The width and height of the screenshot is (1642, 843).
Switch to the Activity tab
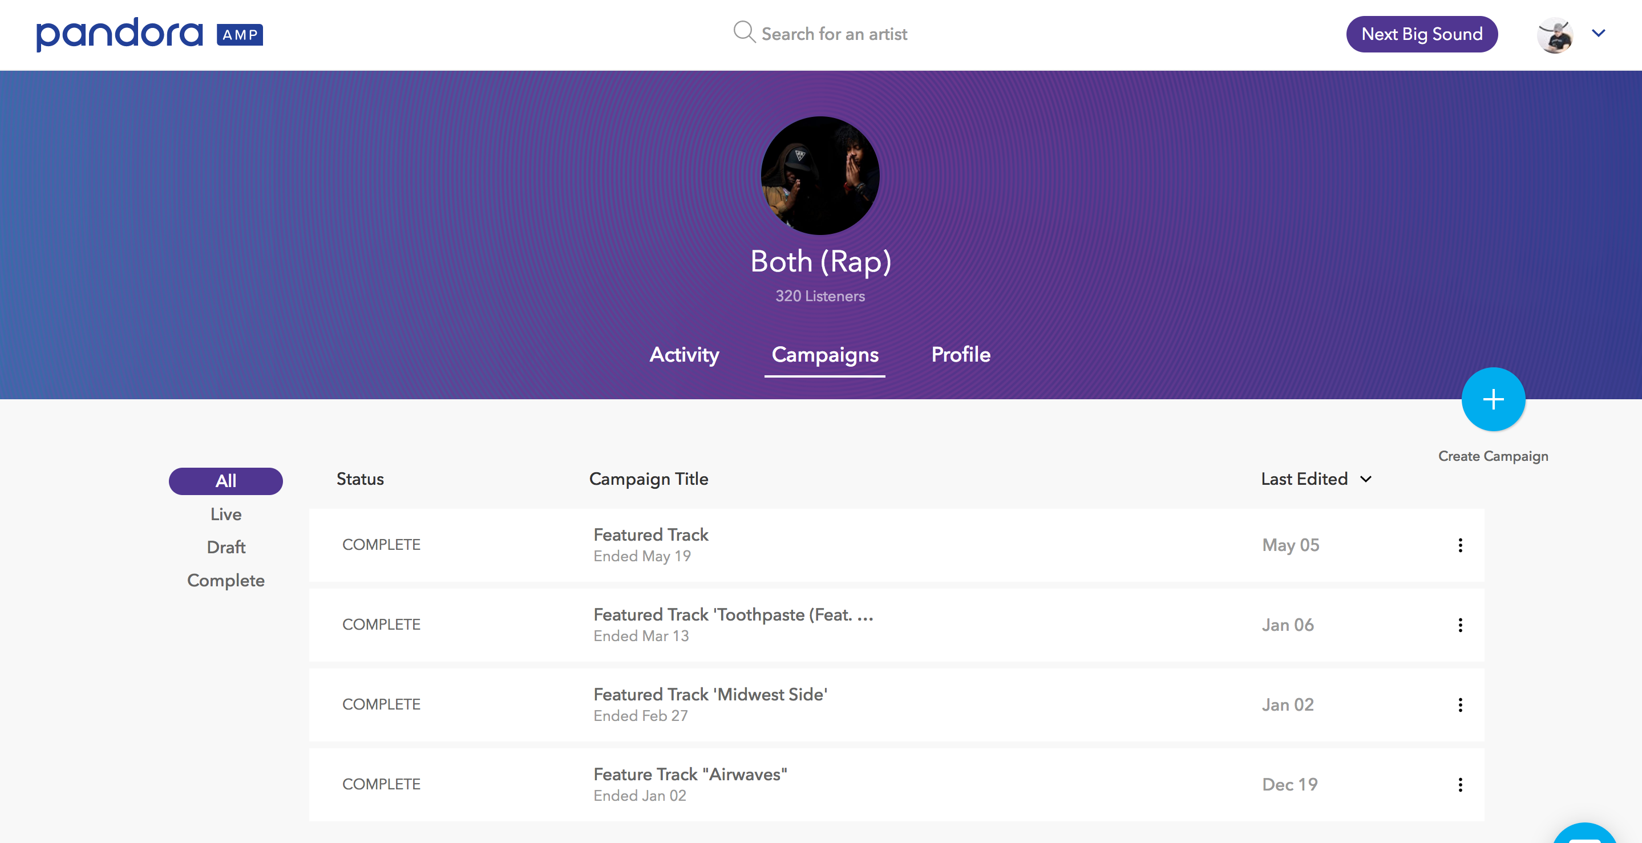coord(684,354)
